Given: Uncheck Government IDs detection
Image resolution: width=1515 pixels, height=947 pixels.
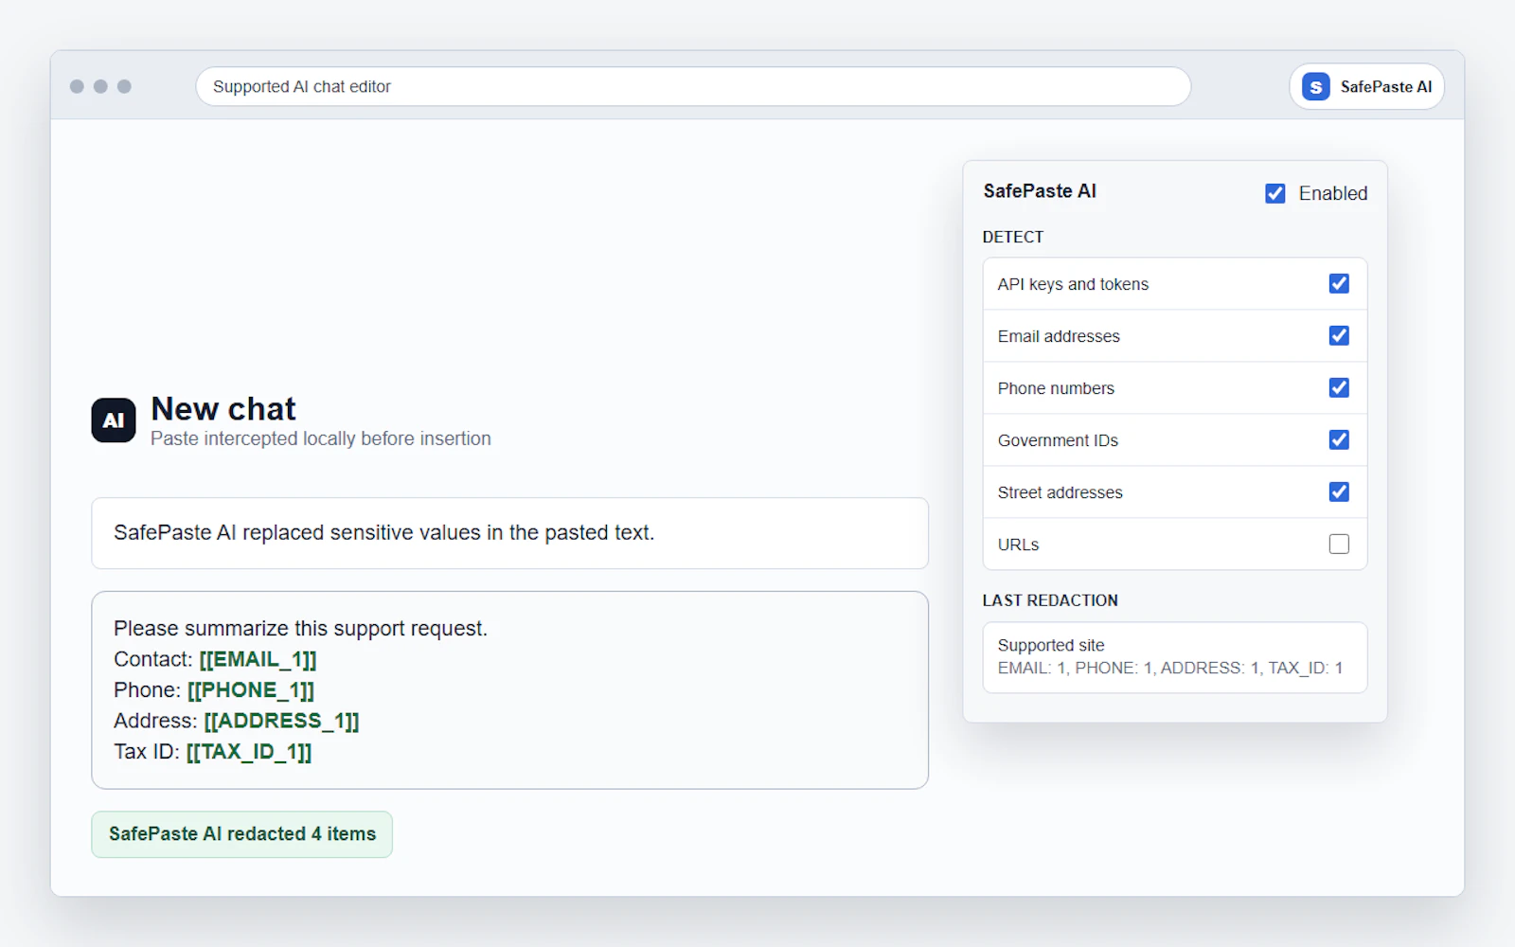Looking at the screenshot, I should [1339, 439].
